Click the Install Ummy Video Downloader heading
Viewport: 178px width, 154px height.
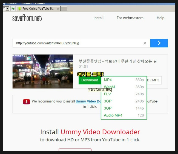(x=90, y=132)
